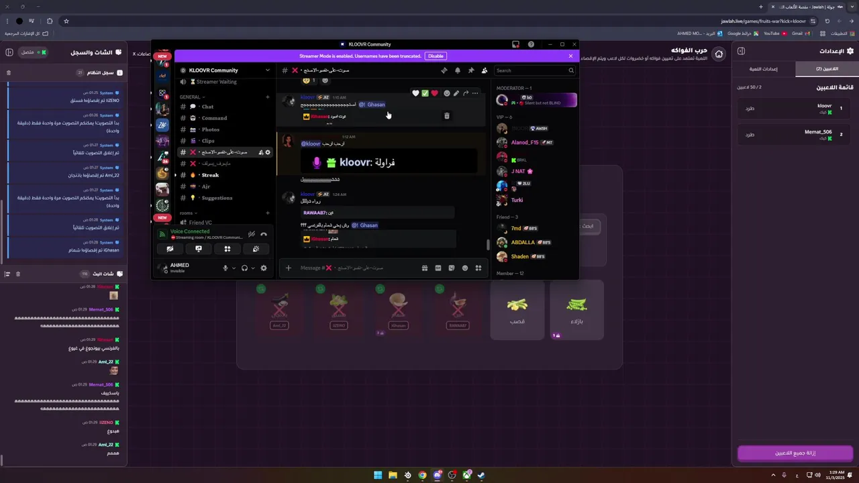Kick player kloovr (طرد)

[750, 108]
